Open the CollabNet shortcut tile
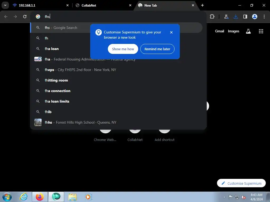Screen dimensions: 270x202 point(135,136)
